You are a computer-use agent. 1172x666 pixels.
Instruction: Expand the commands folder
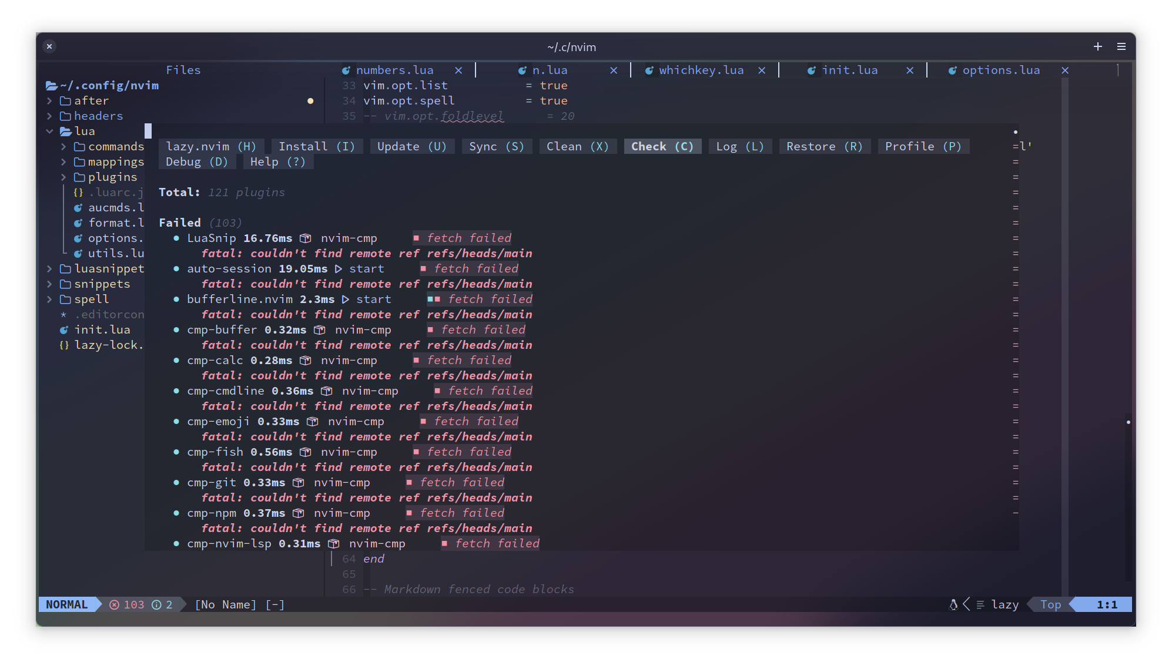[63, 147]
